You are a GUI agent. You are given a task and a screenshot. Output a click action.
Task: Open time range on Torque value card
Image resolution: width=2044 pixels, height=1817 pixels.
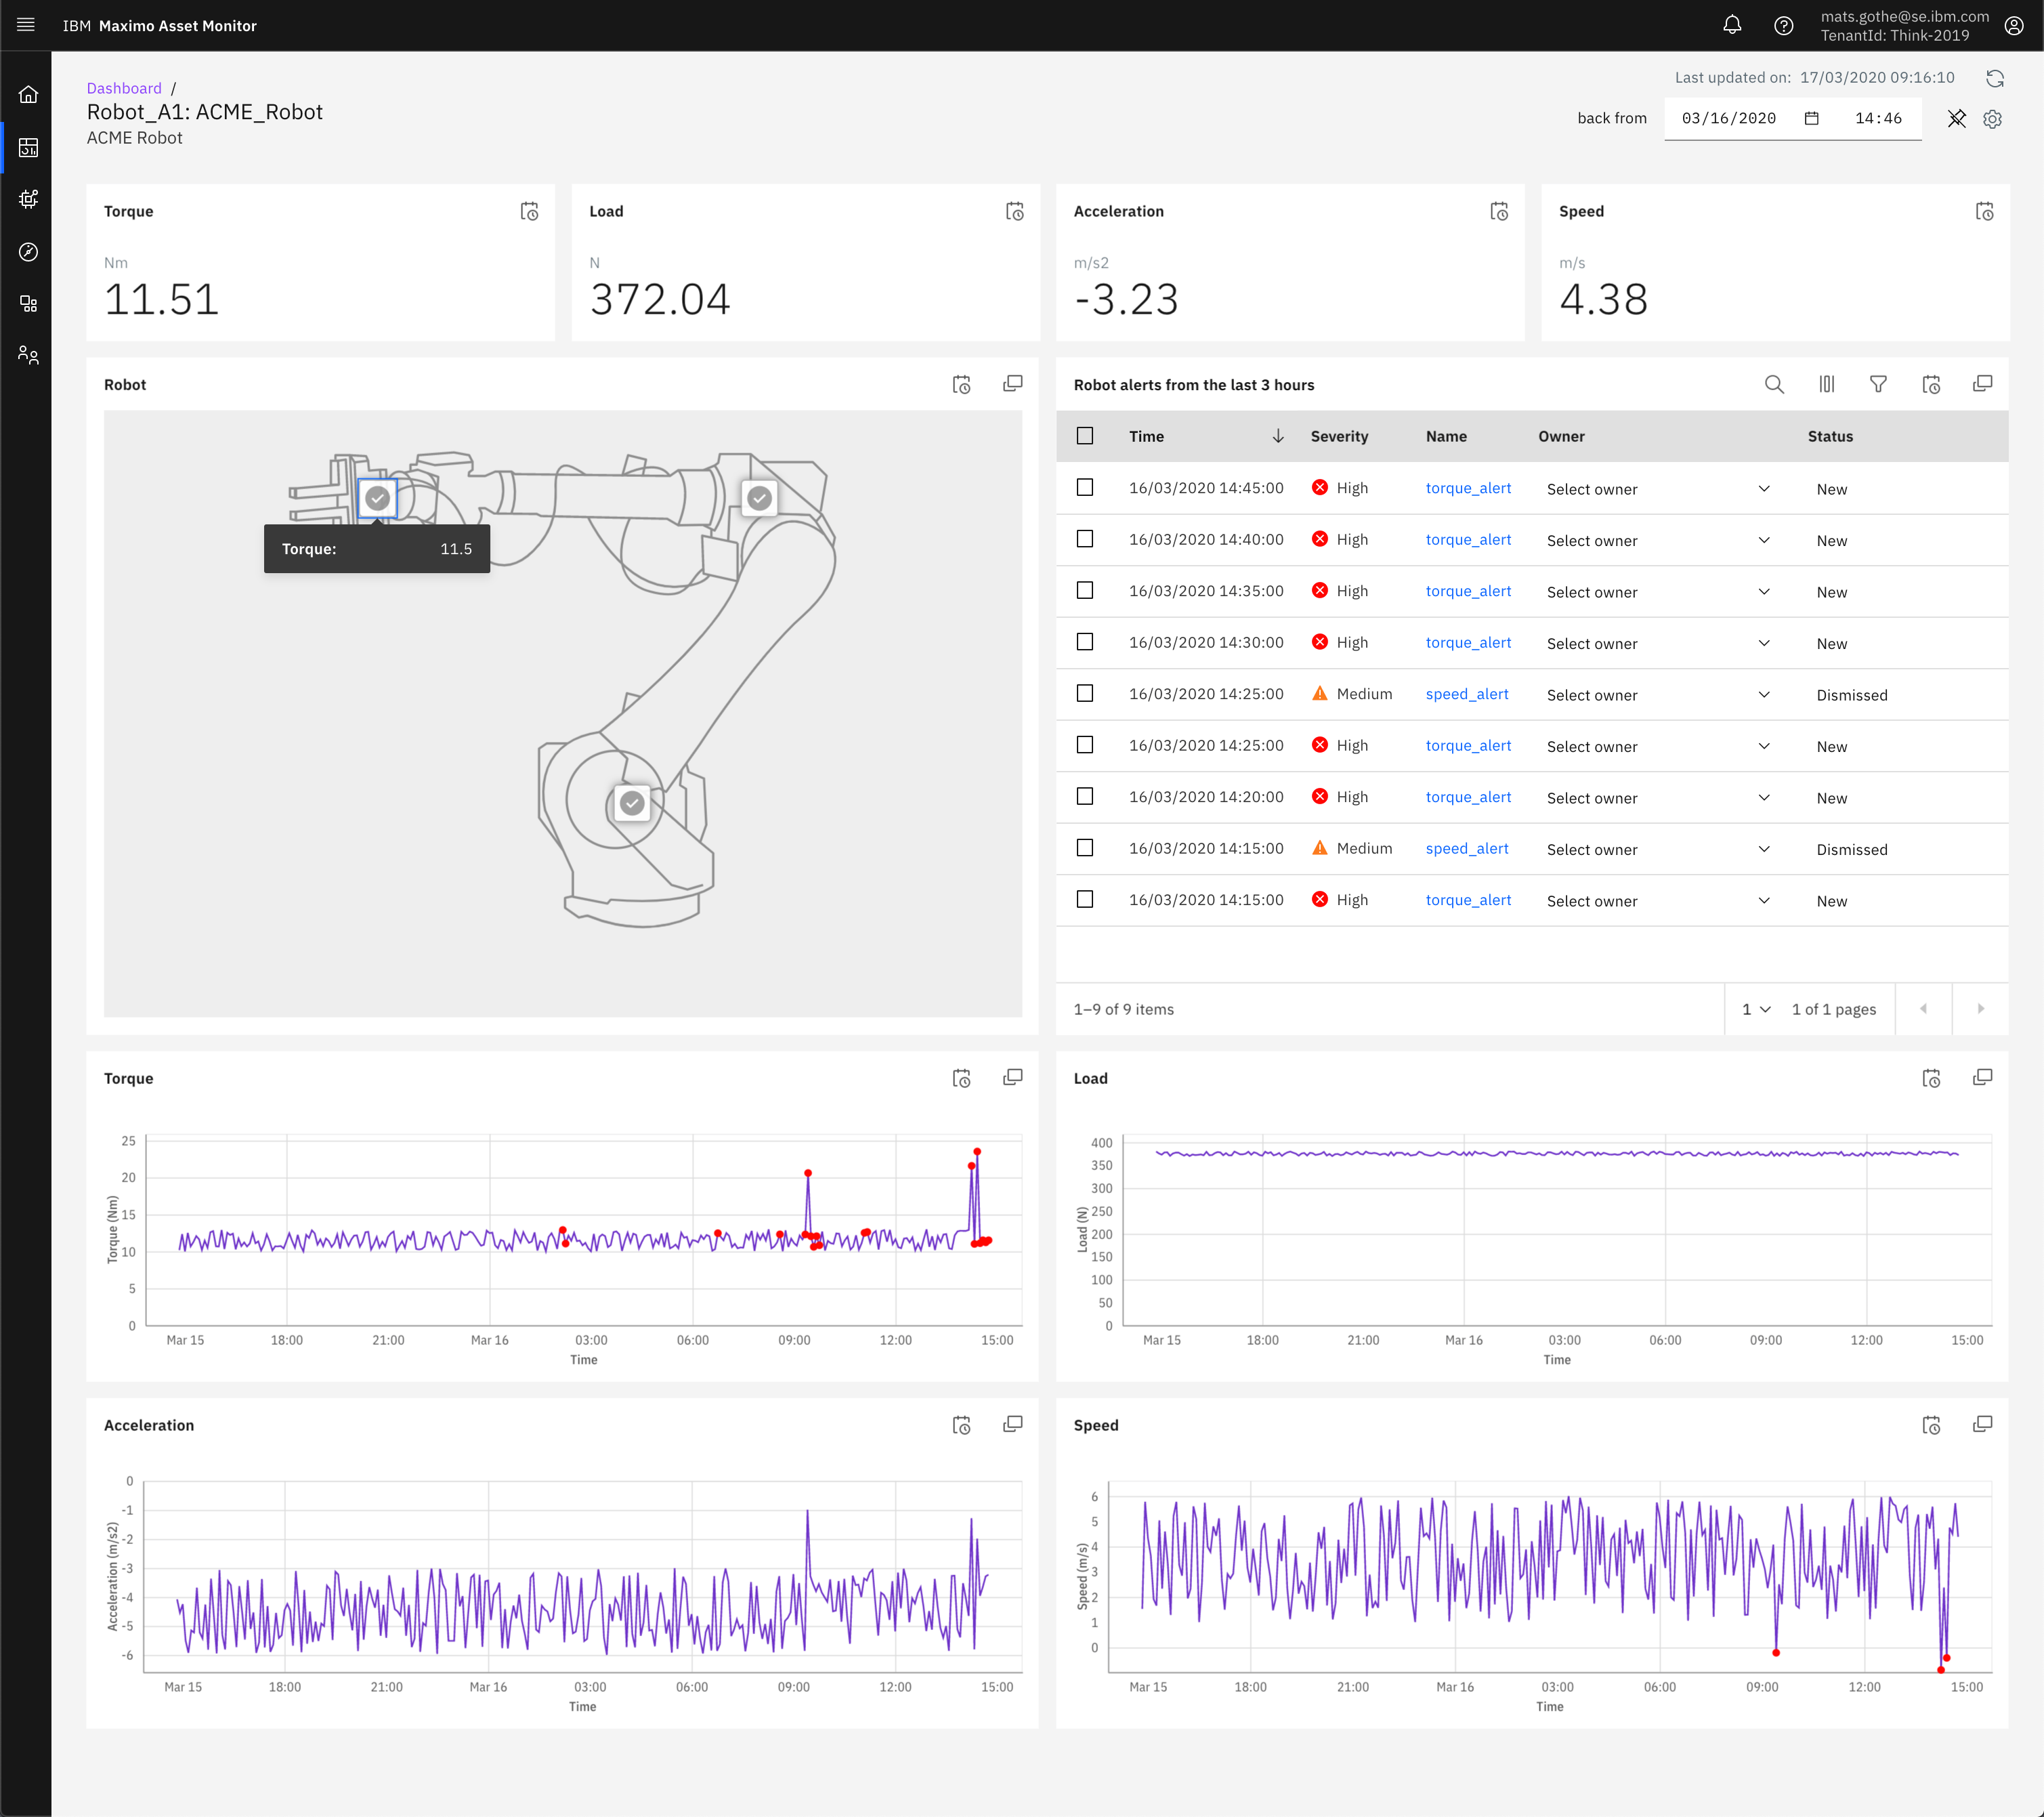tap(529, 211)
